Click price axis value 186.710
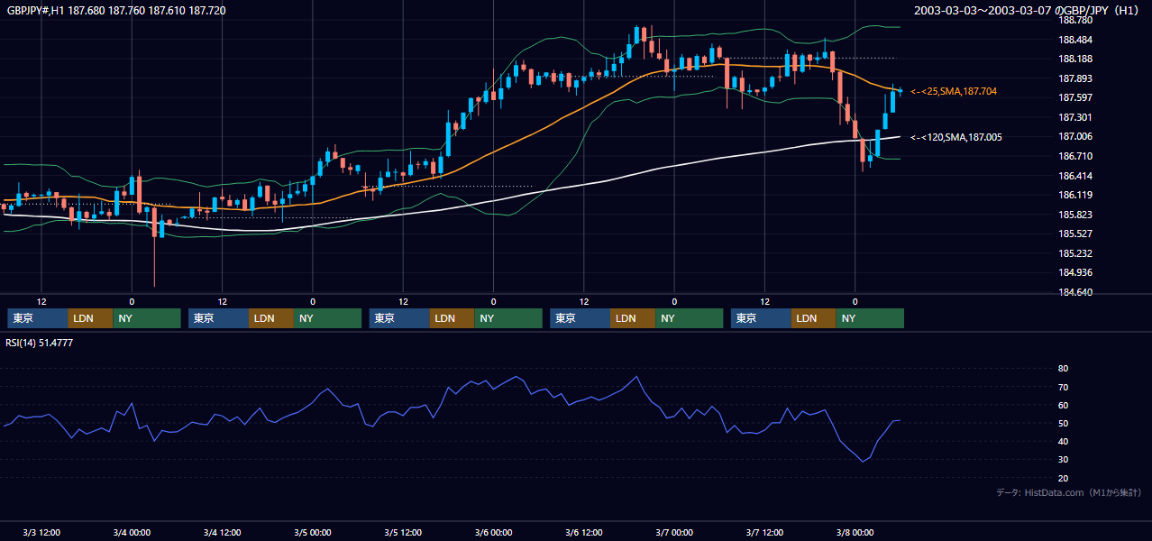The height and width of the screenshot is (541, 1152). pos(1075,156)
